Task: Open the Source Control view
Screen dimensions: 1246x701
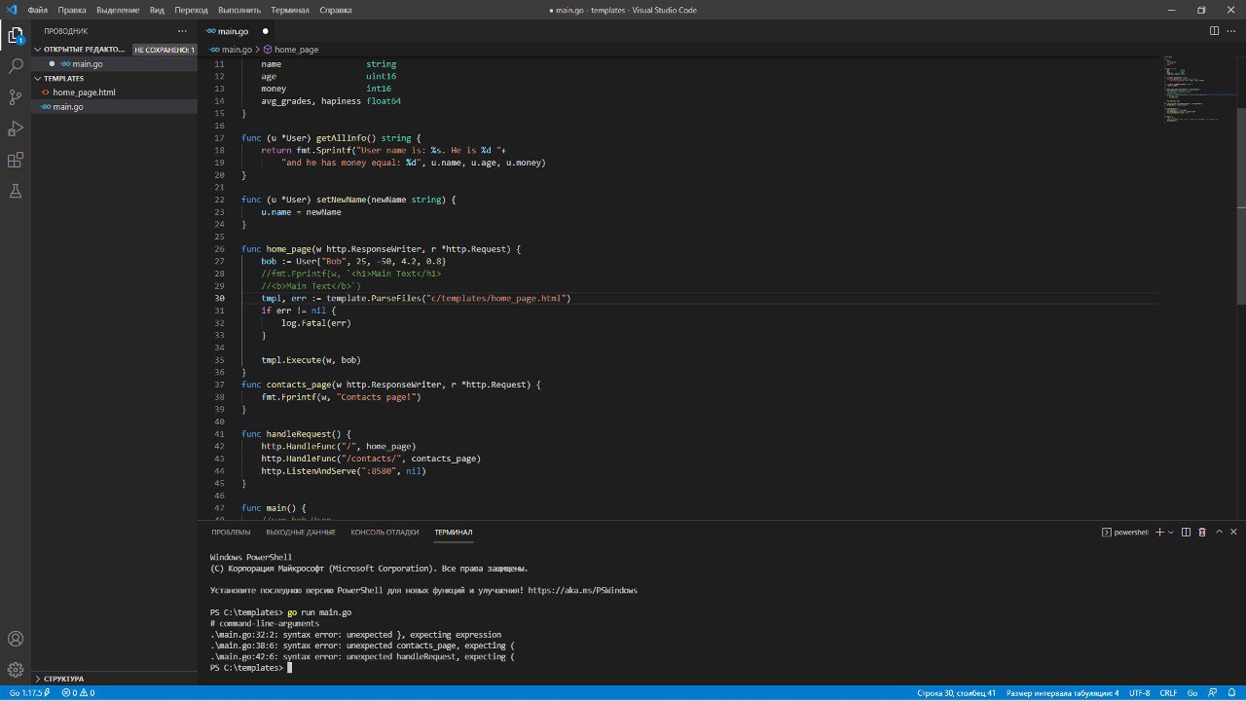Action: pos(16,97)
